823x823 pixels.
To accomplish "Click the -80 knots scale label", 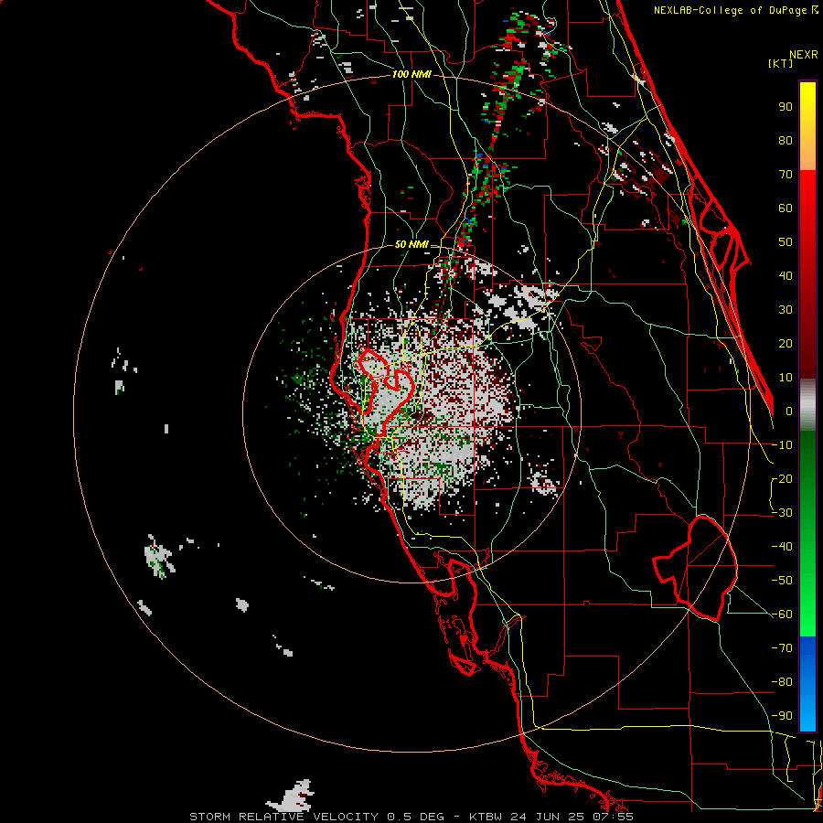I will (x=782, y=682).
